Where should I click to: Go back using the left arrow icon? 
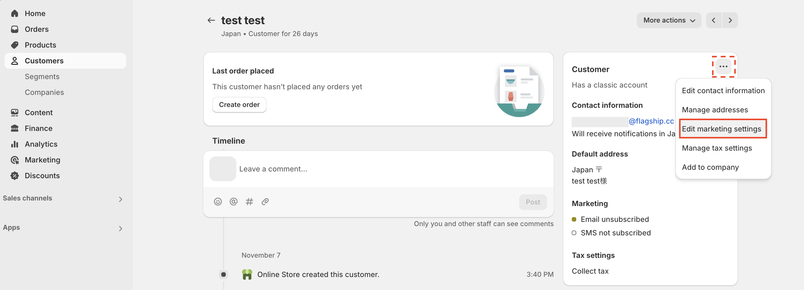[x=211, y=20]
